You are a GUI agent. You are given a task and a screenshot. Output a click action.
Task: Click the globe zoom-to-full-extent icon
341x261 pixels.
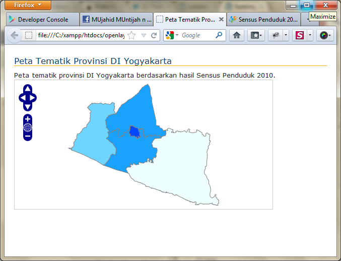click(28, 127)
